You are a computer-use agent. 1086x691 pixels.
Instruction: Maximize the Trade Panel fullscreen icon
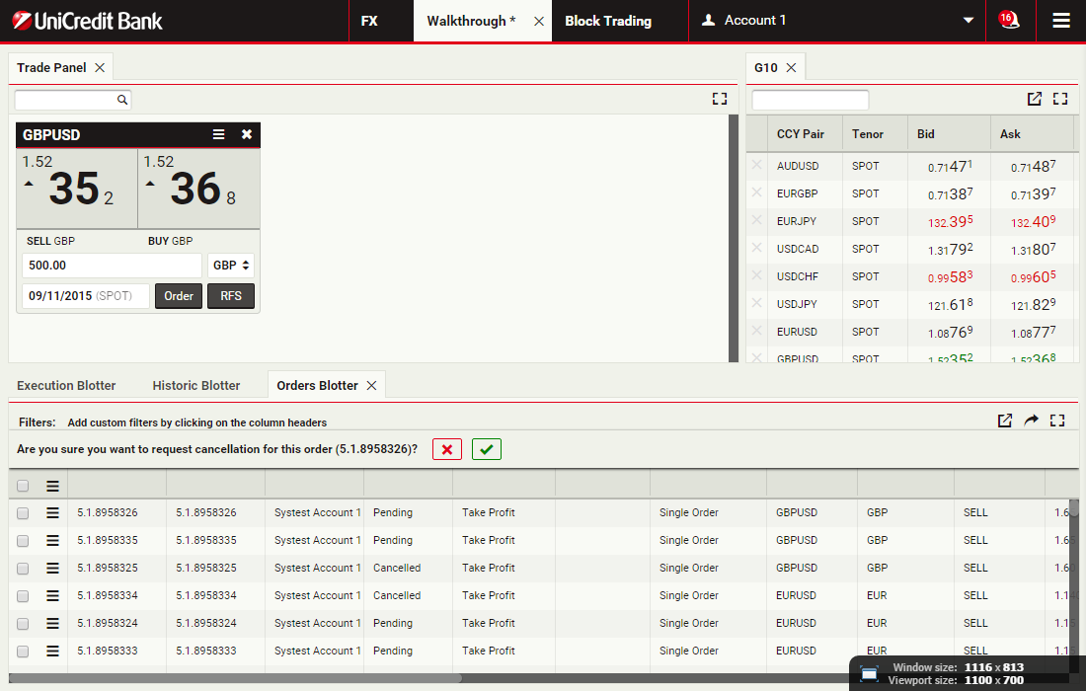719,99
